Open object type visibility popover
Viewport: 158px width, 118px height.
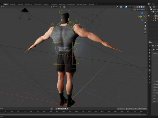[x=118, y=7]
